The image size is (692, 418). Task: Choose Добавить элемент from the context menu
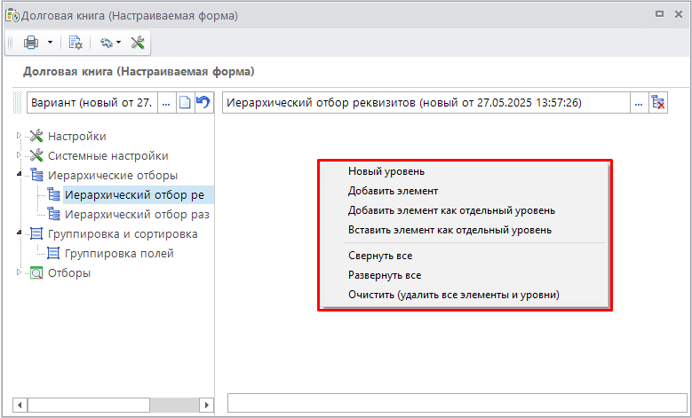pyautogui.click(x=393, y=191)
